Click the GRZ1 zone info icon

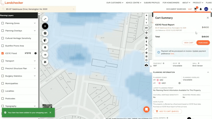pyautogui.click(x=179, y=83)
